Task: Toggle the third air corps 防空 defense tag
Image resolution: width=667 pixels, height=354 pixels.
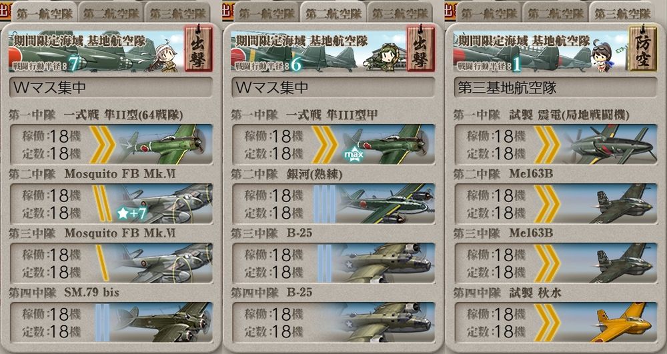Action: click(x=643, y=49)
